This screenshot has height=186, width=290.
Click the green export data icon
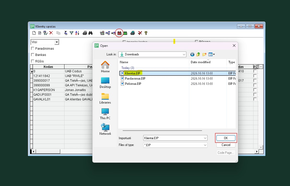(125, 33)
